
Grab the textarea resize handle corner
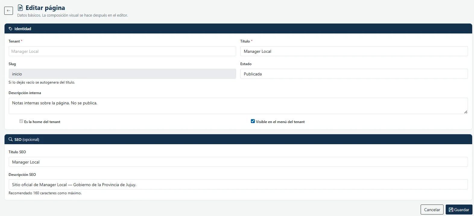466,112
